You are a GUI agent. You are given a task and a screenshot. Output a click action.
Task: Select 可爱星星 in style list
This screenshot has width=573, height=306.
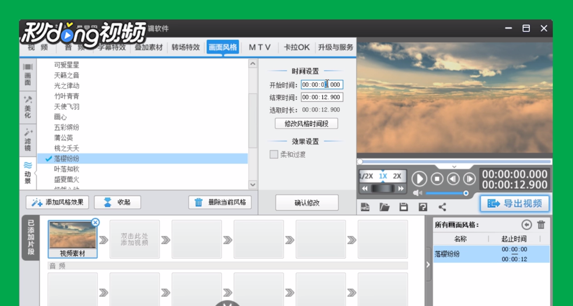click(x=66, y=65)
